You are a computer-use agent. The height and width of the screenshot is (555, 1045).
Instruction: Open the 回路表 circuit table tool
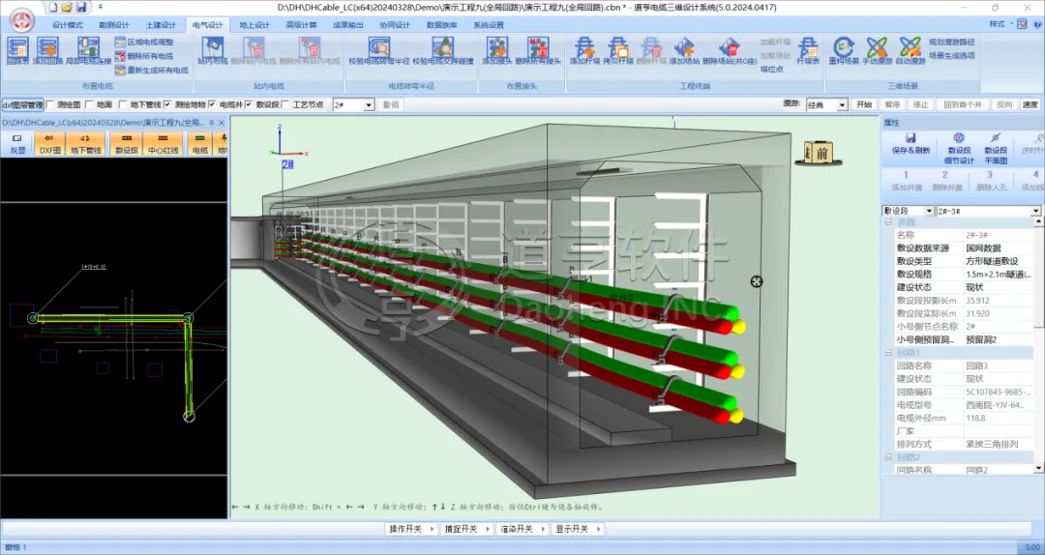tap(17, 48)
